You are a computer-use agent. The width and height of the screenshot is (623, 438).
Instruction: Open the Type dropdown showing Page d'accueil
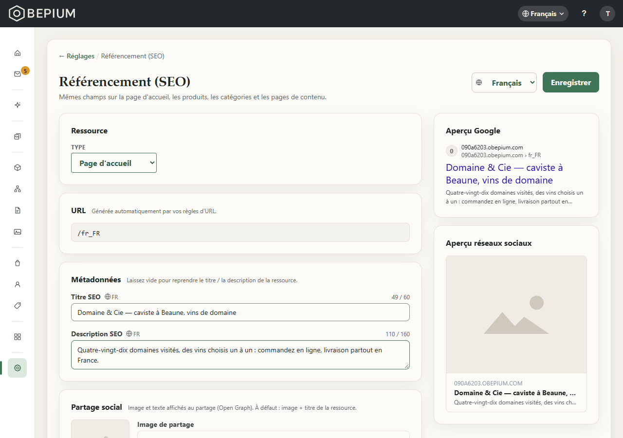pos(114,163)
